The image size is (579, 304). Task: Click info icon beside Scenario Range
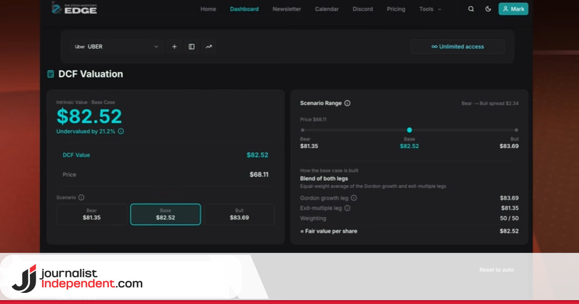coord(347,103)
